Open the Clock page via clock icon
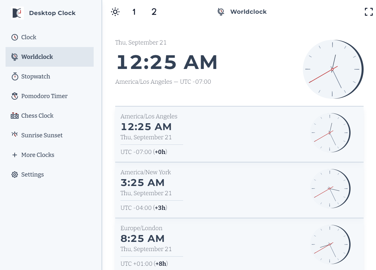 [x=15, y=37]
